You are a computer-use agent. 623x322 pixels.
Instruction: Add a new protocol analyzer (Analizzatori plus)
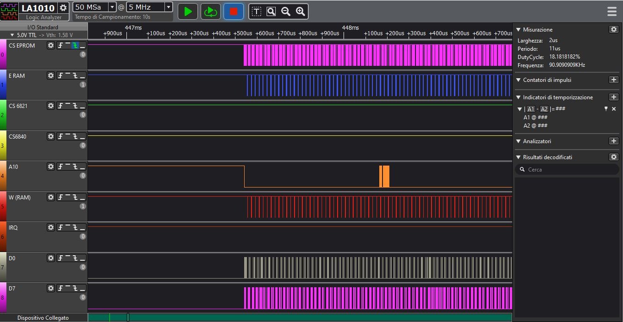point(613,141)
